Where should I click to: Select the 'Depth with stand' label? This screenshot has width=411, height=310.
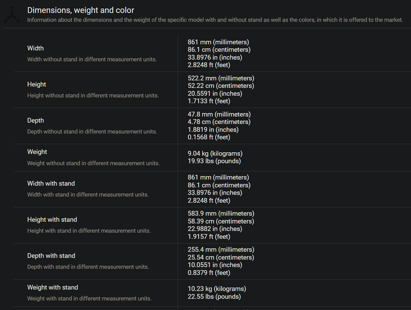(x=51, y=256)
